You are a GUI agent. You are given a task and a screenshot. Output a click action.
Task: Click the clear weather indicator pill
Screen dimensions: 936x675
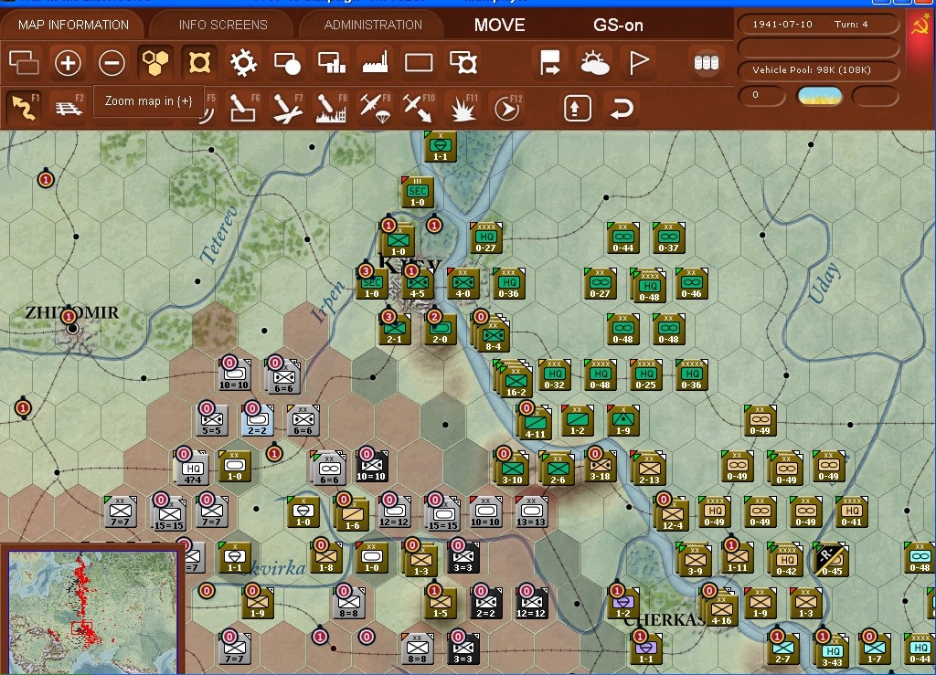coord(820,95)
